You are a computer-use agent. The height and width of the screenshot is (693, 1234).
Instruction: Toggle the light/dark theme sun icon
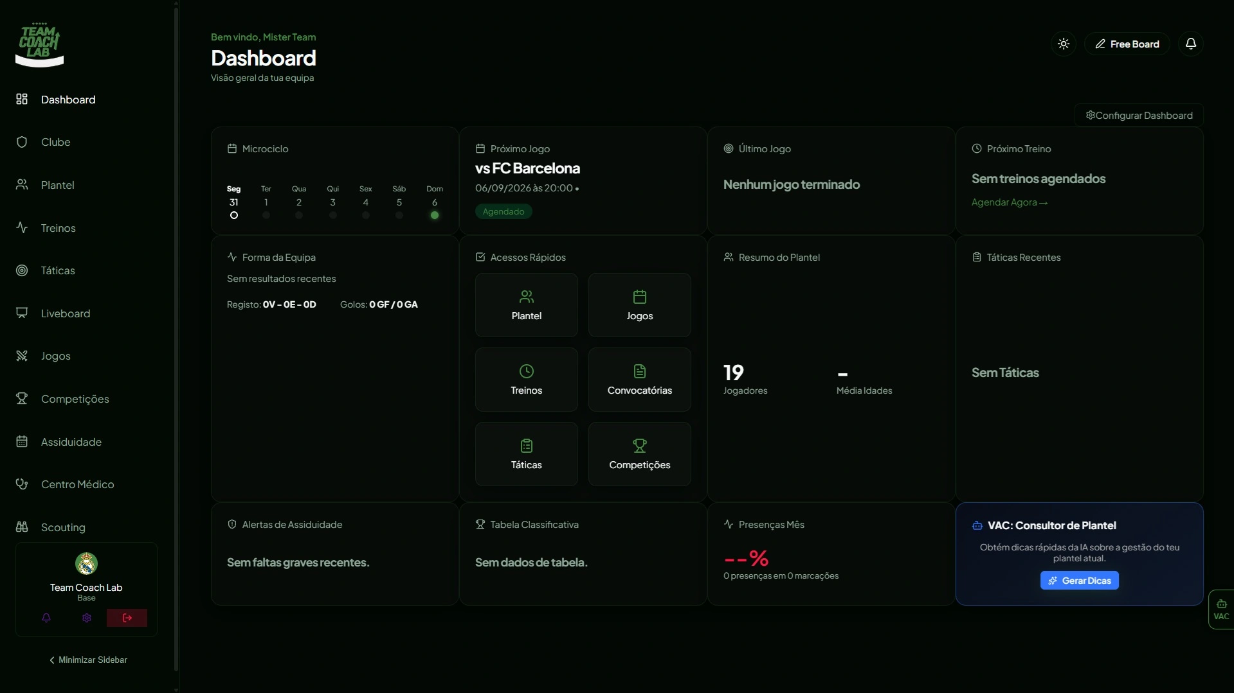coord(1064,44)
